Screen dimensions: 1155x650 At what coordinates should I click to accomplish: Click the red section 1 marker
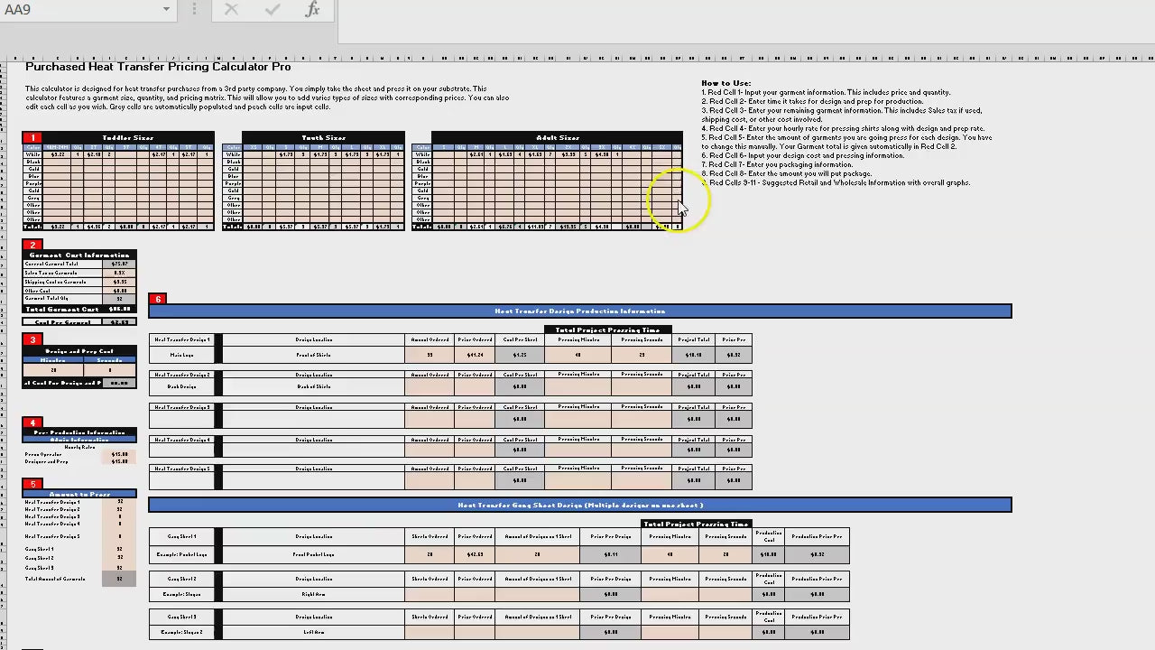tap(32, 138)
